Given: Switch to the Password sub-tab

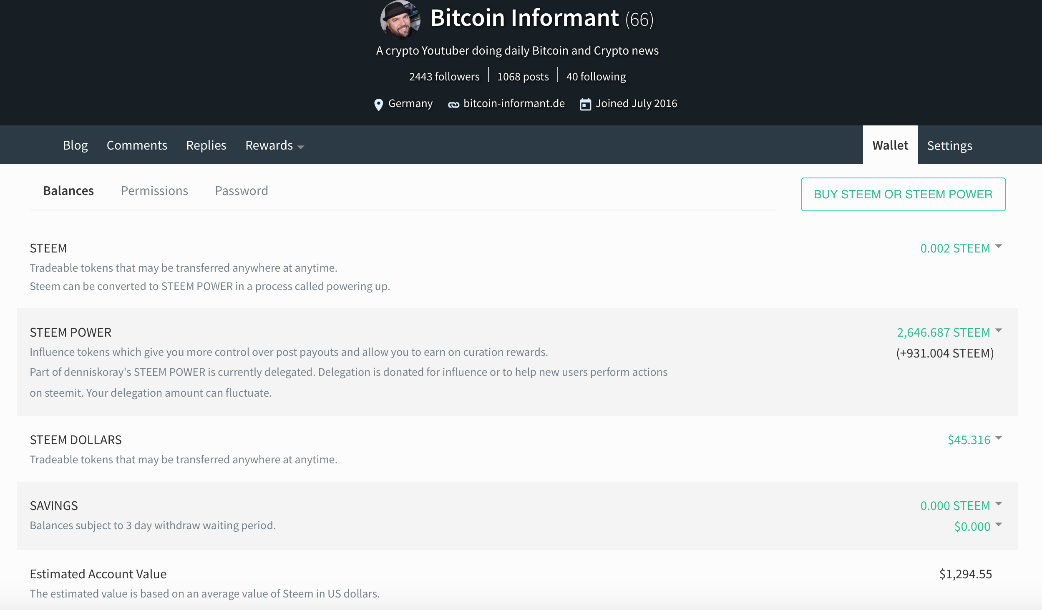Looking at the screenshot, I should (241, 191).
